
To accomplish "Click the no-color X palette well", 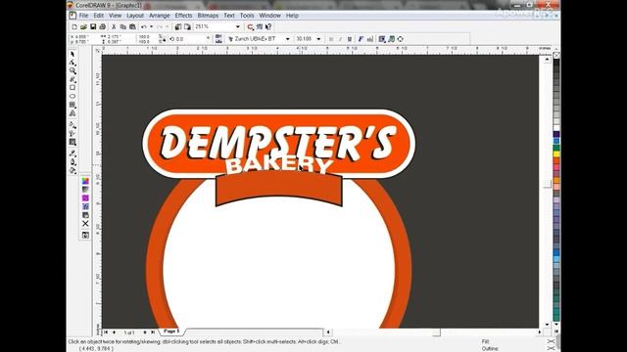I will [556, 55].
